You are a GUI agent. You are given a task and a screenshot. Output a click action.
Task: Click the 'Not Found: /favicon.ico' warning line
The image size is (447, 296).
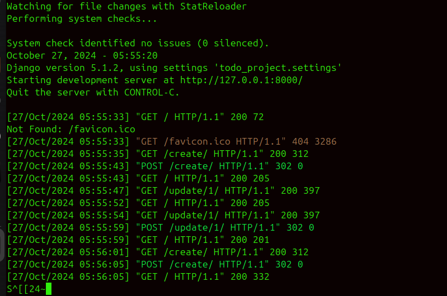click(x=71, y=129)
